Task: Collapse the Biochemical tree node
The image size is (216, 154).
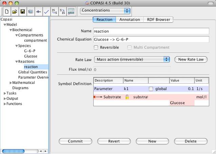Action: [x=11, y=30]
